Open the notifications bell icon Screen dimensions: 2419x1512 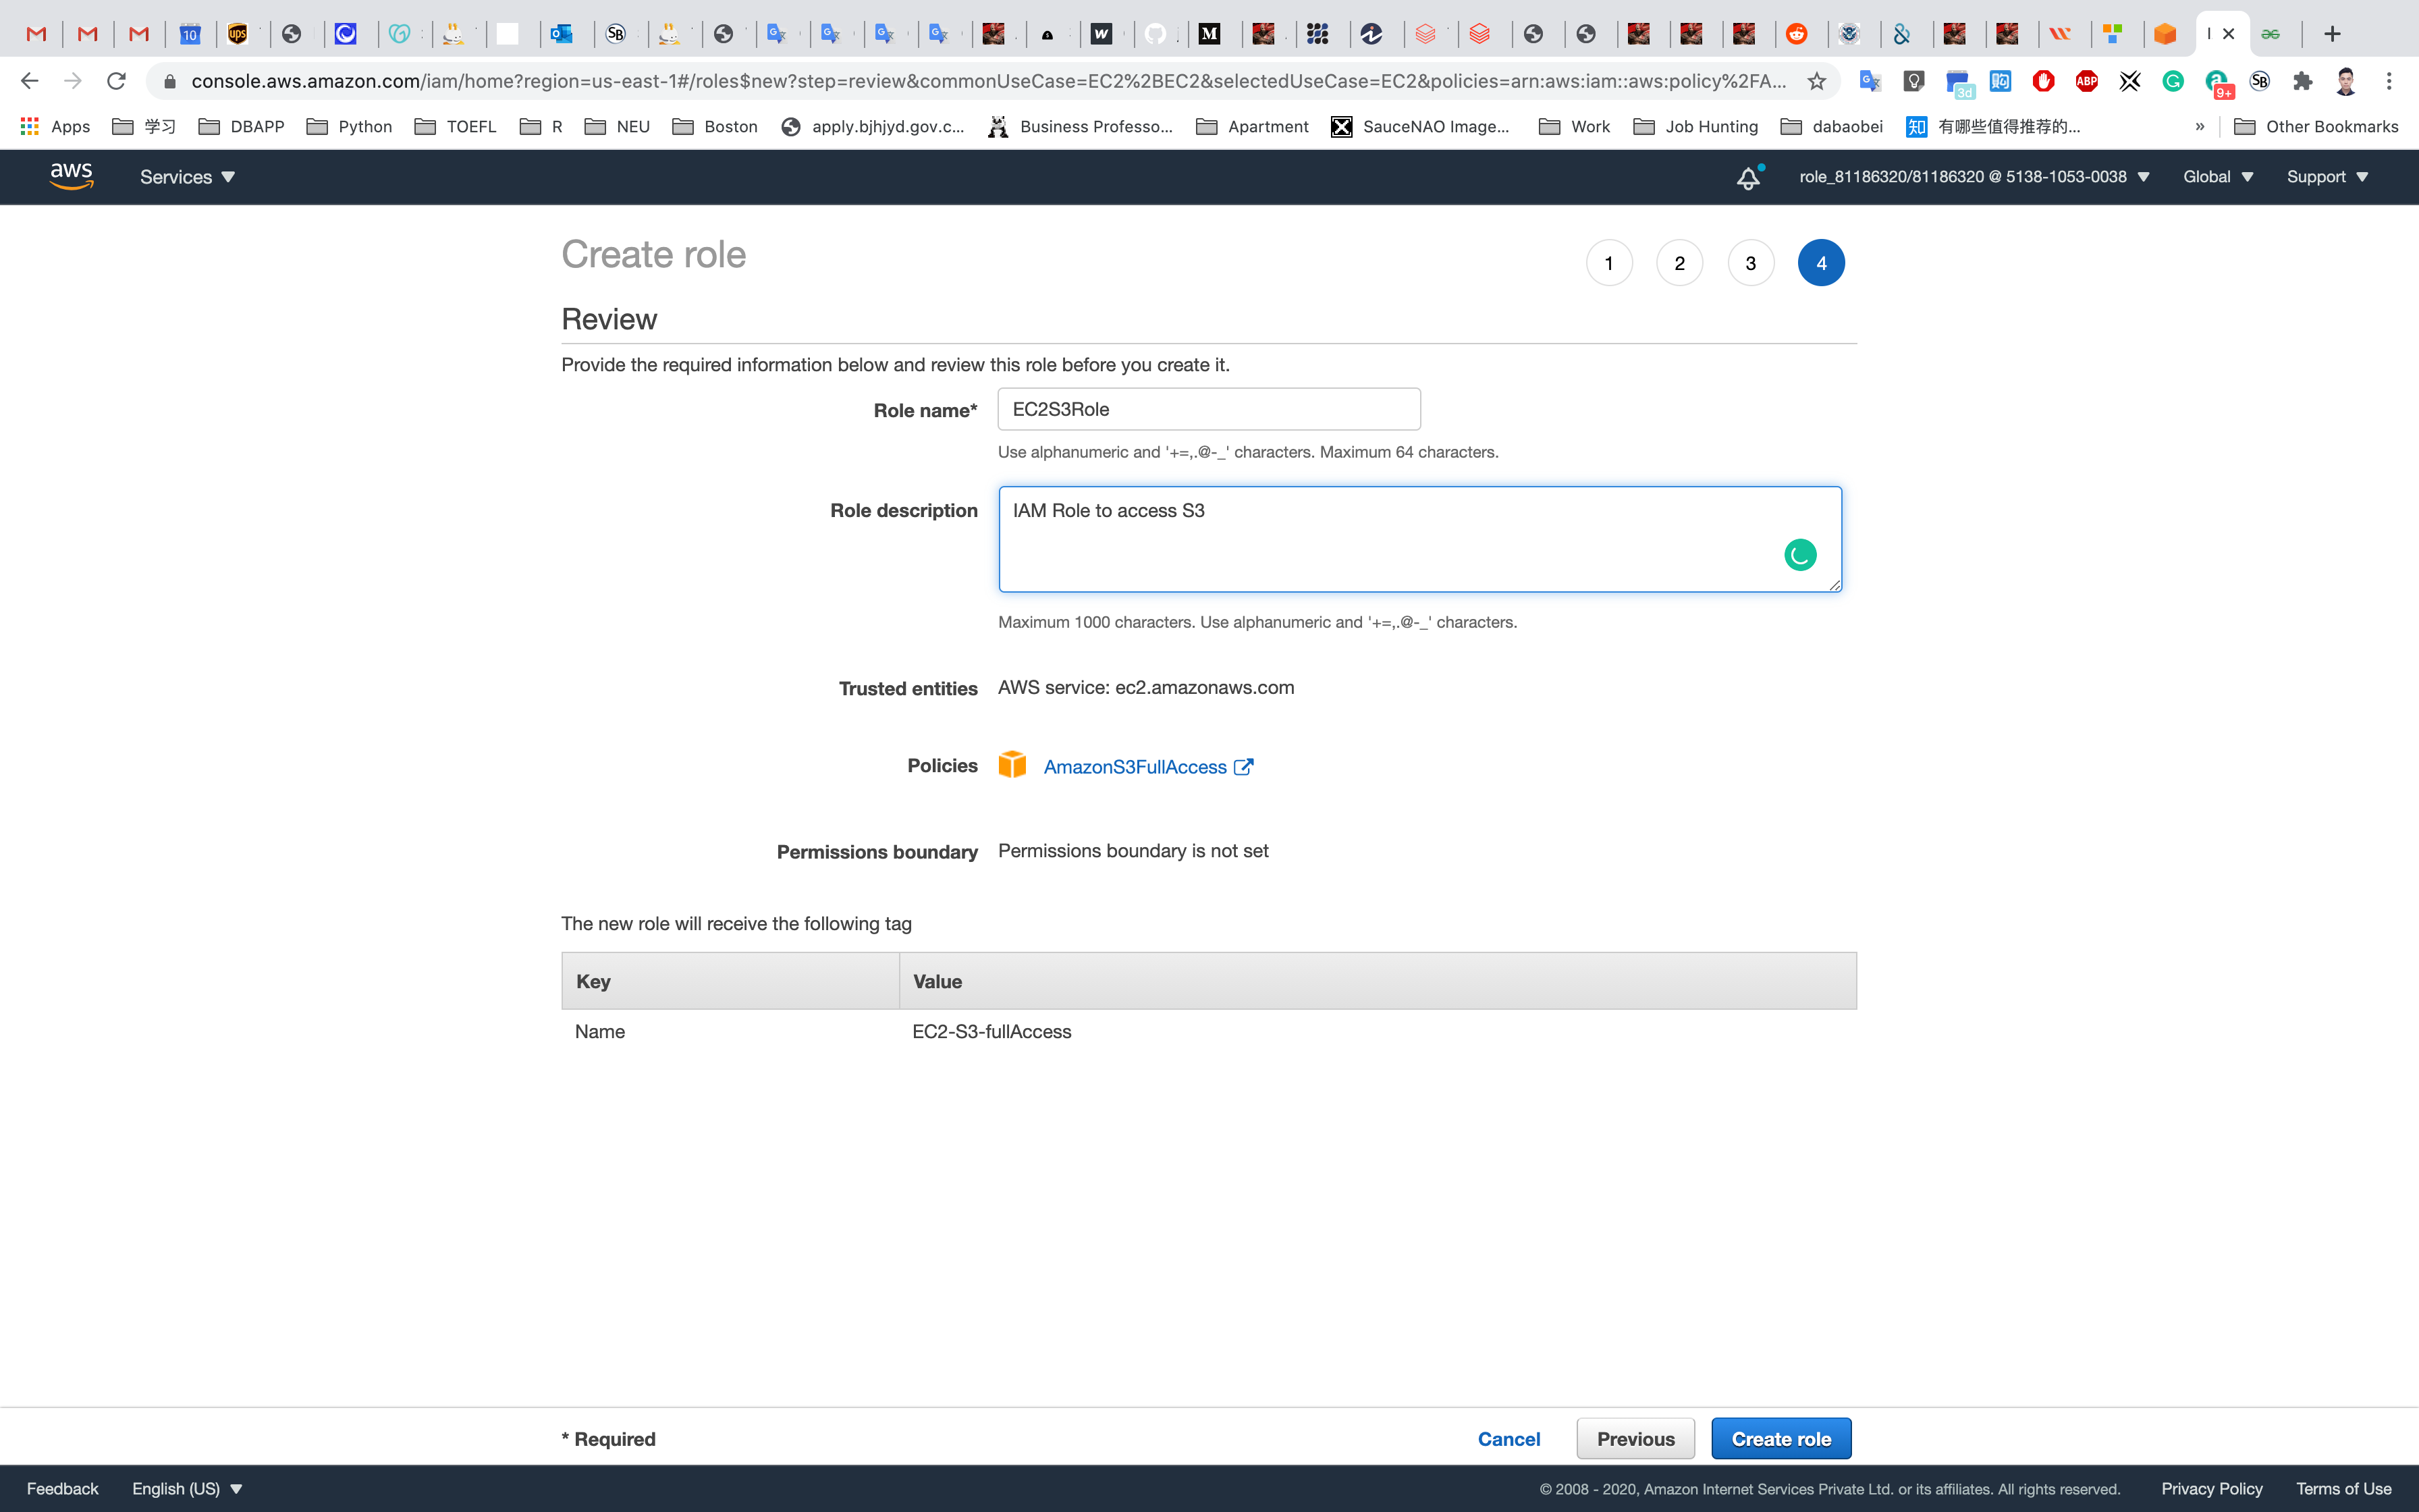point(1747,178)
